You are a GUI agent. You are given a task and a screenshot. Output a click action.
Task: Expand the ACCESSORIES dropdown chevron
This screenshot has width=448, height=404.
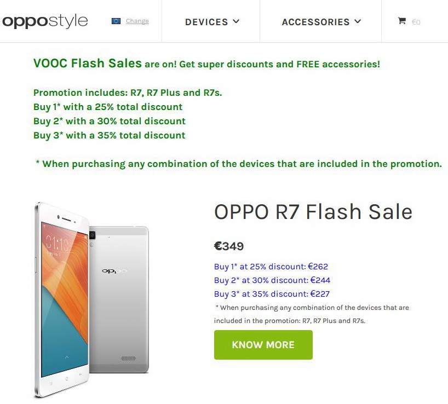click(358, 21)
